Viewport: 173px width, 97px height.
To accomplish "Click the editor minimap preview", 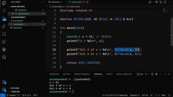I will tap(165, 11).
